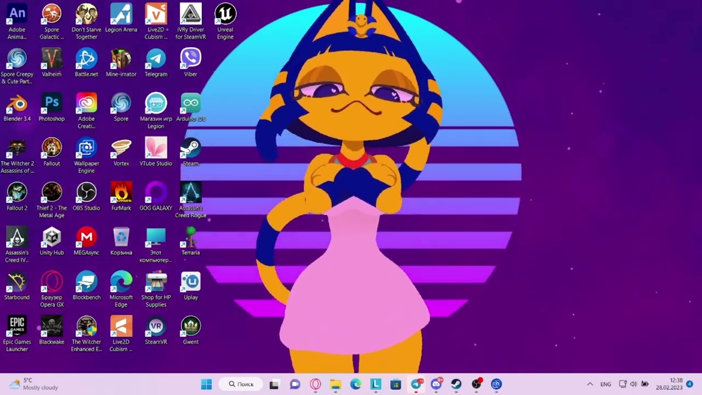Select the Blackwake desktop icon
The image size is (702, 395).
click(x=52, y=331)
